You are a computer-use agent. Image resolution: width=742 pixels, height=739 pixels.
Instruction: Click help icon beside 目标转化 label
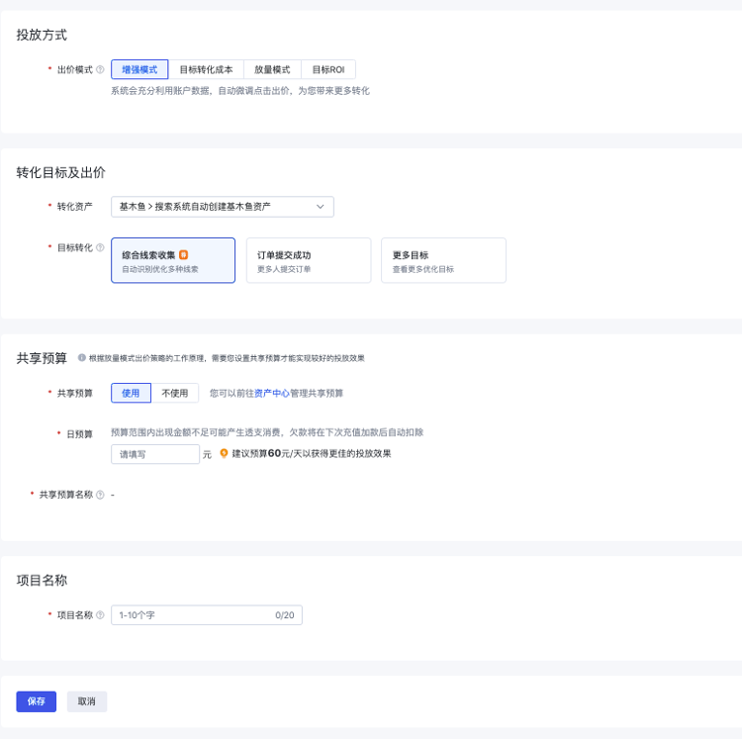click(x=100, y=248)
